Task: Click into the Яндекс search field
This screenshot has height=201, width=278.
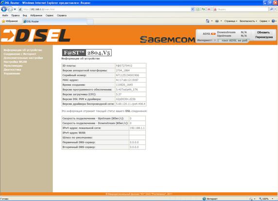Action: (x=241, y=9)
